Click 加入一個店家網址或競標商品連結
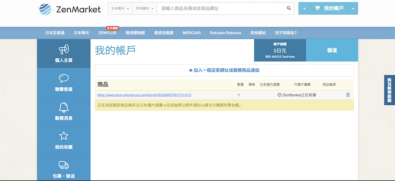The height and width of the screenshot is (181, 395). click(224, 70)
